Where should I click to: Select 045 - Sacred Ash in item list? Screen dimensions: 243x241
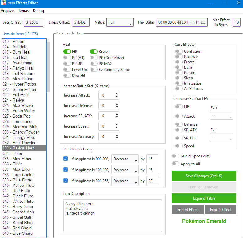coord(23,212)
